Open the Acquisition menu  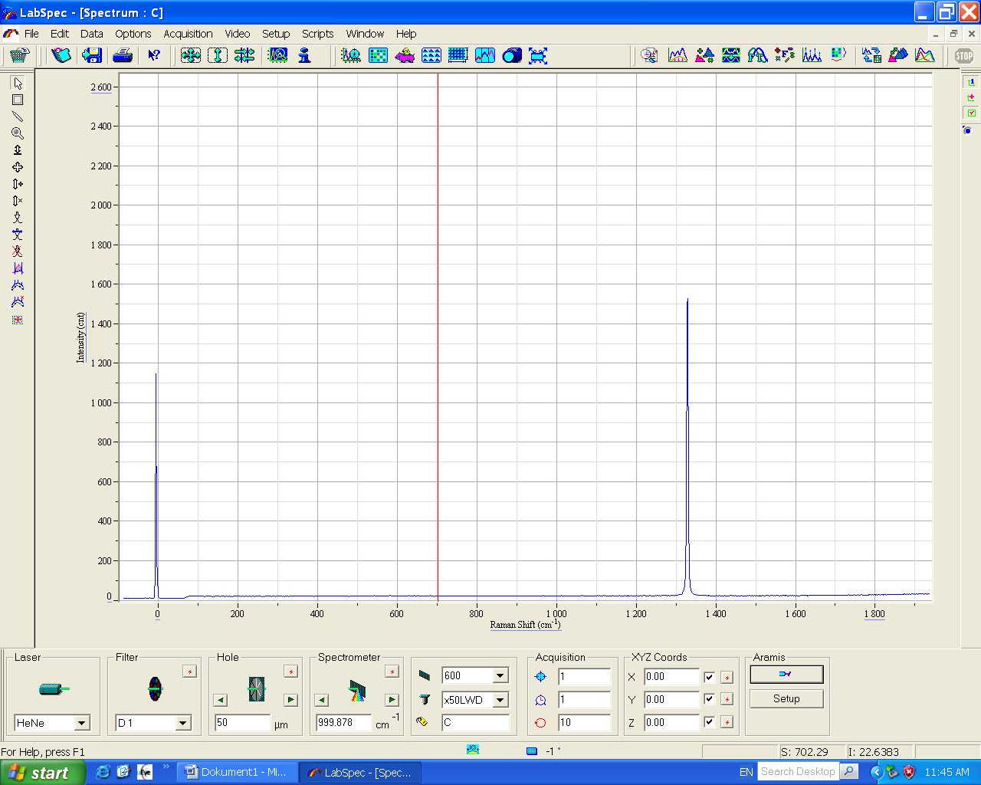pos(188,34)
